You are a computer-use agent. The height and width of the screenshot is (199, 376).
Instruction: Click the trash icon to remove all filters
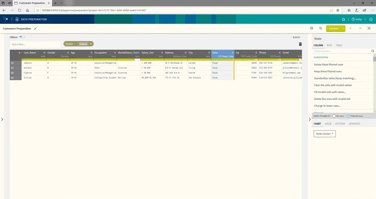300,44
